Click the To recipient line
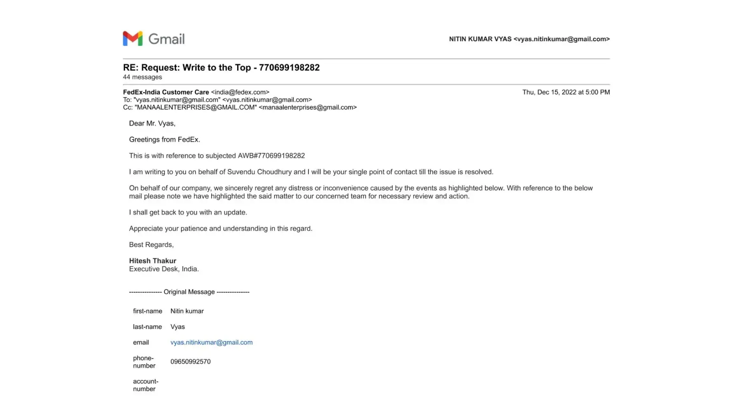 217,100
